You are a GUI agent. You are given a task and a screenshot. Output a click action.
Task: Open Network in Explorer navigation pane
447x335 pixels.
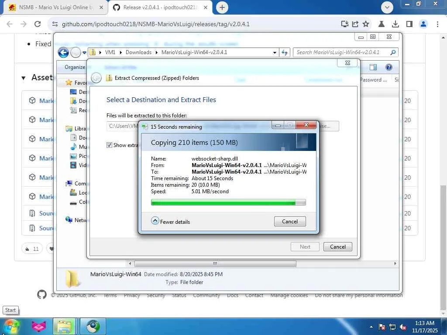tap(76, 220)
